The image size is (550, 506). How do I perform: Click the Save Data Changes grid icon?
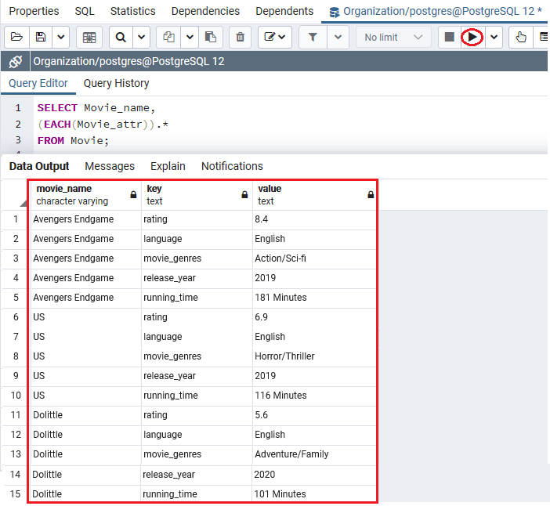[89, 37]
